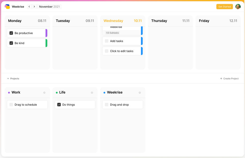
Task: Go to previous week arrow
Action: (x=29, y=7)
